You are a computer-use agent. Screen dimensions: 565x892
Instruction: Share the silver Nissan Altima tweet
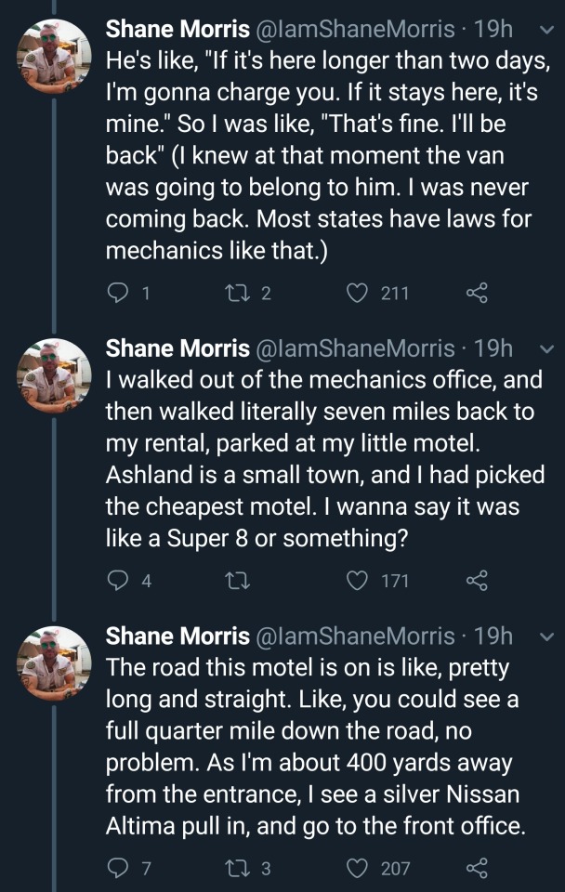click(x=475, y=868)
